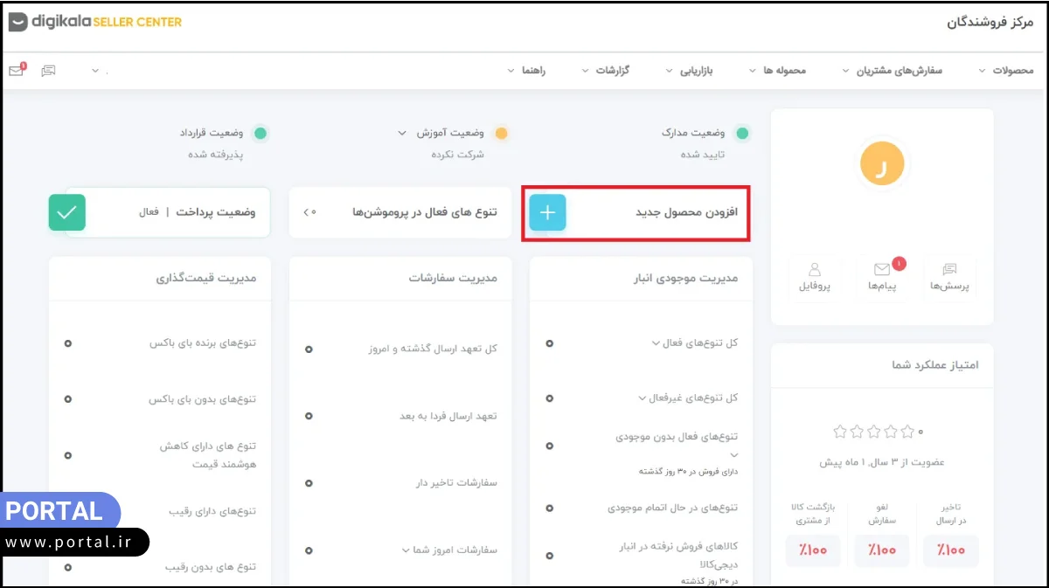Click the green status dot for وضعیت قرارداد
The image size is (1049, 588).
pyautogui.click(x=260, y=134)
